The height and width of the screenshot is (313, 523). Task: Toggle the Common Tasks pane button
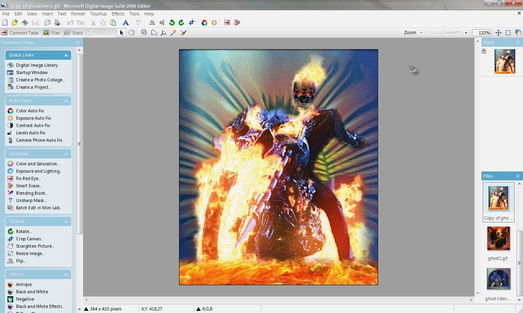[20, 33]
